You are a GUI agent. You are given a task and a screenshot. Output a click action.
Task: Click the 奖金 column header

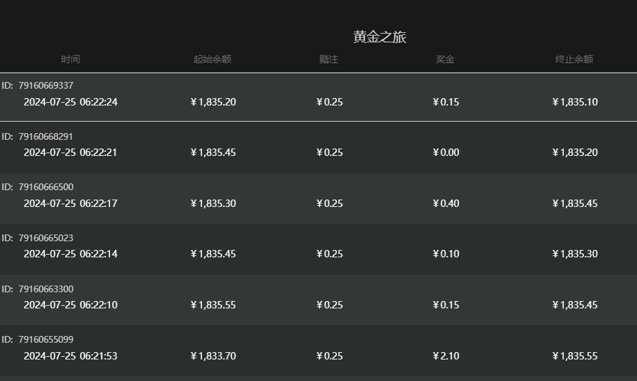click(x=445, y=59)
